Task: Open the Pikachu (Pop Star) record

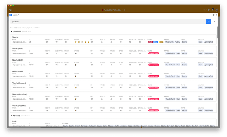Action: pos(113,108)
